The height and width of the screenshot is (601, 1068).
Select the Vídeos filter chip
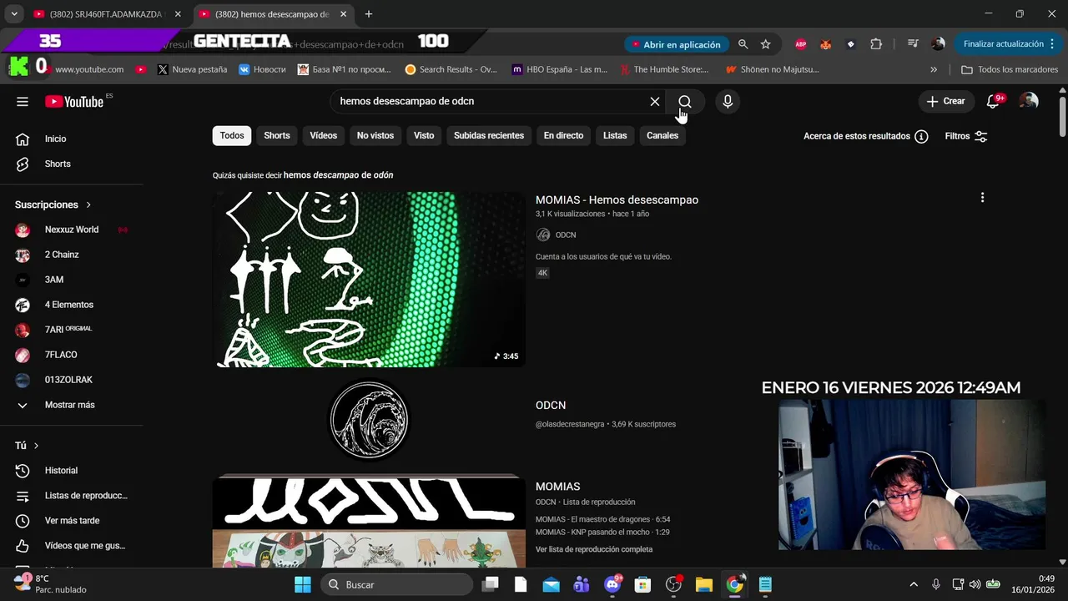(x=324, y=135)
